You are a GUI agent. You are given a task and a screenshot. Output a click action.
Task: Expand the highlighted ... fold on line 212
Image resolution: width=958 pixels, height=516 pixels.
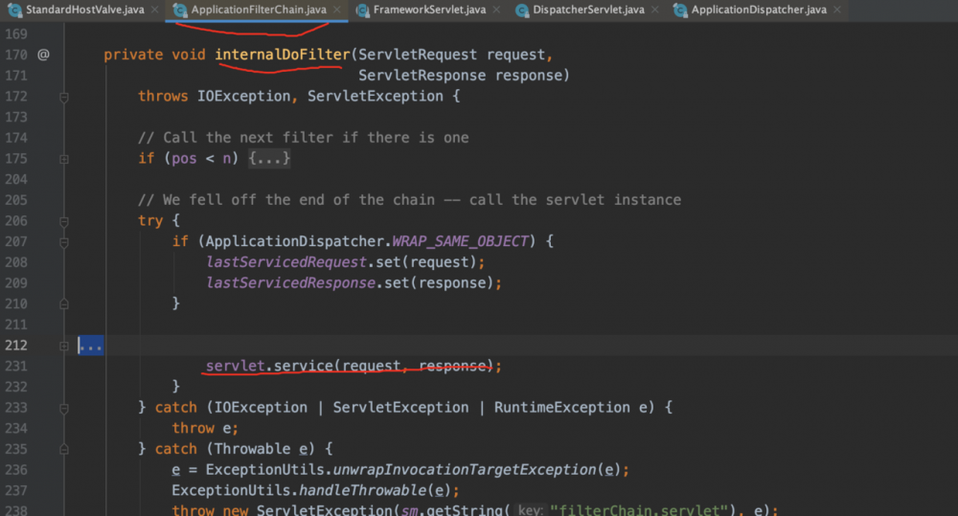(x=90, y=346)
